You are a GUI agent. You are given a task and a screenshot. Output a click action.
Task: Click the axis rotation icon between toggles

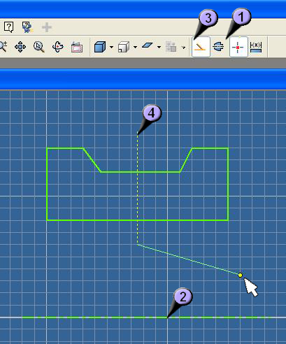tap(218, 47)
